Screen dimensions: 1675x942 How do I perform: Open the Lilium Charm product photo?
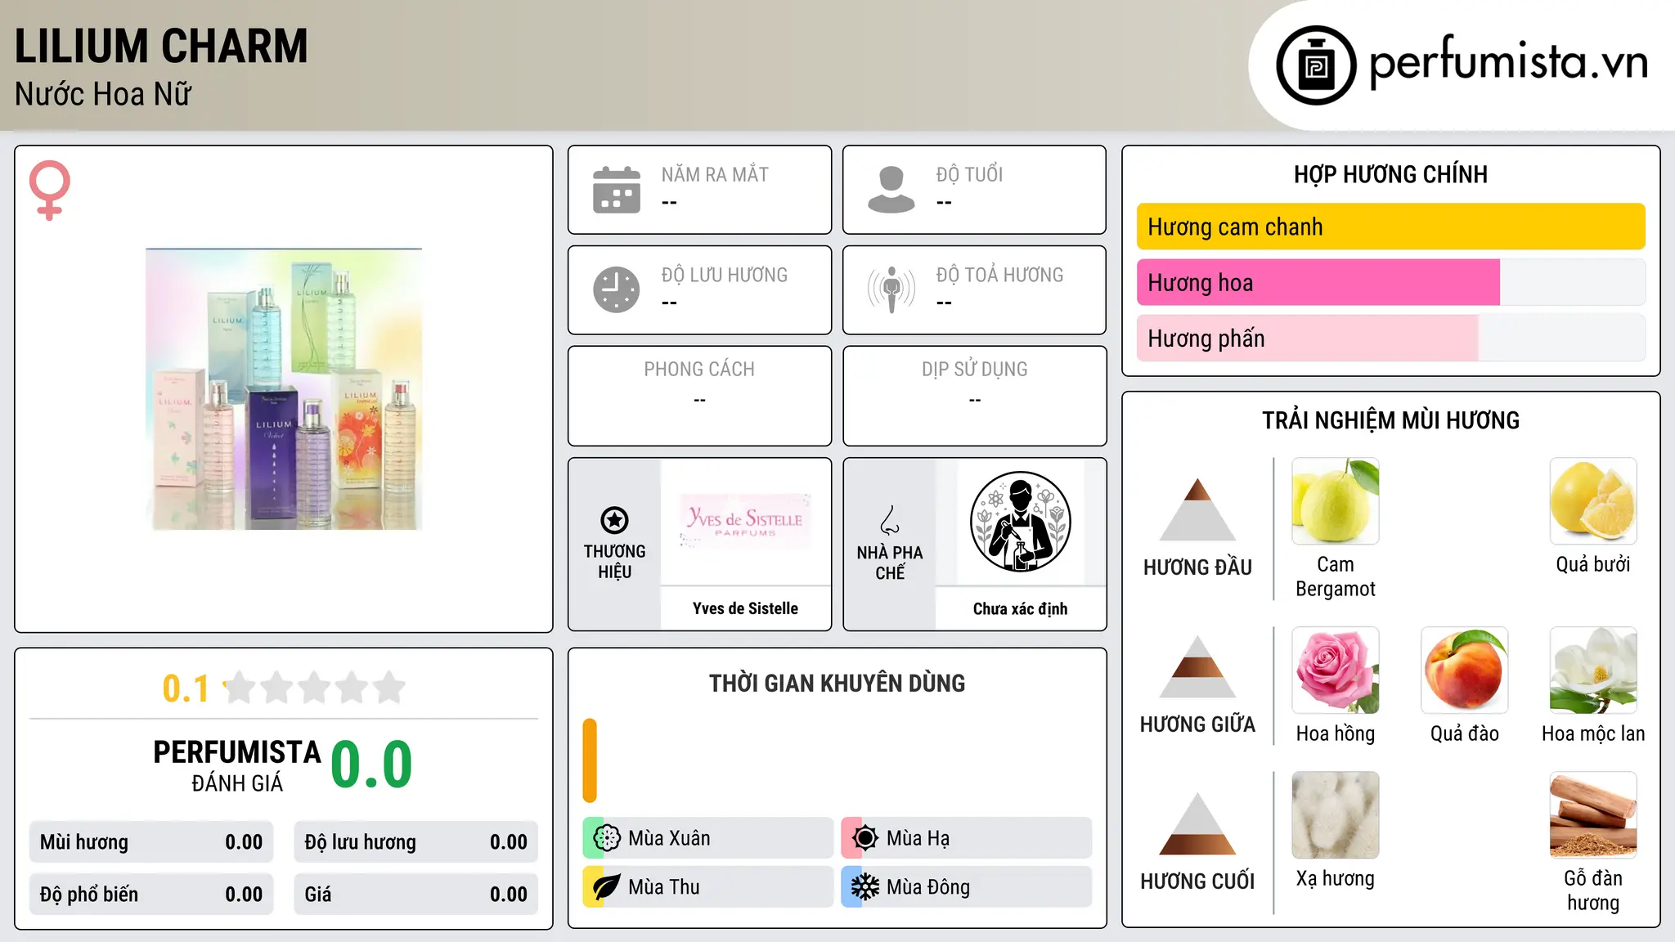[284, 388]
